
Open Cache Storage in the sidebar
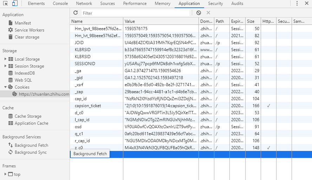click(28, 116)
